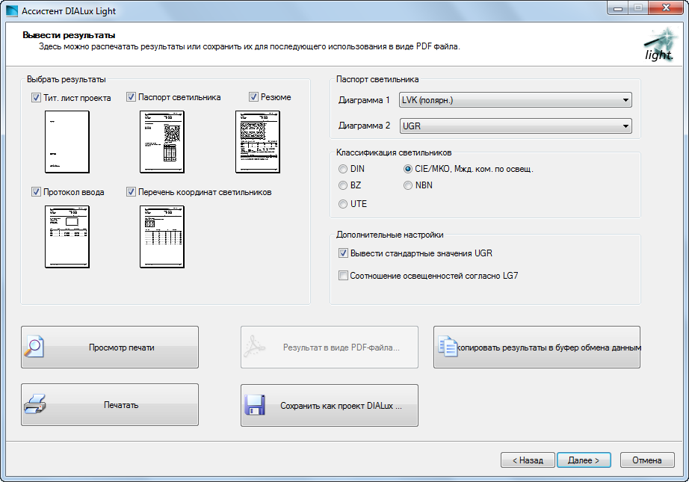Click the Резюме page thumbnail
This screenshot has width=689, height=482.
(x=258, y=141)
